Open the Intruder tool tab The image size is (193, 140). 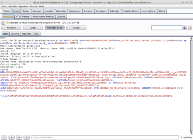[x=49, y=11]
